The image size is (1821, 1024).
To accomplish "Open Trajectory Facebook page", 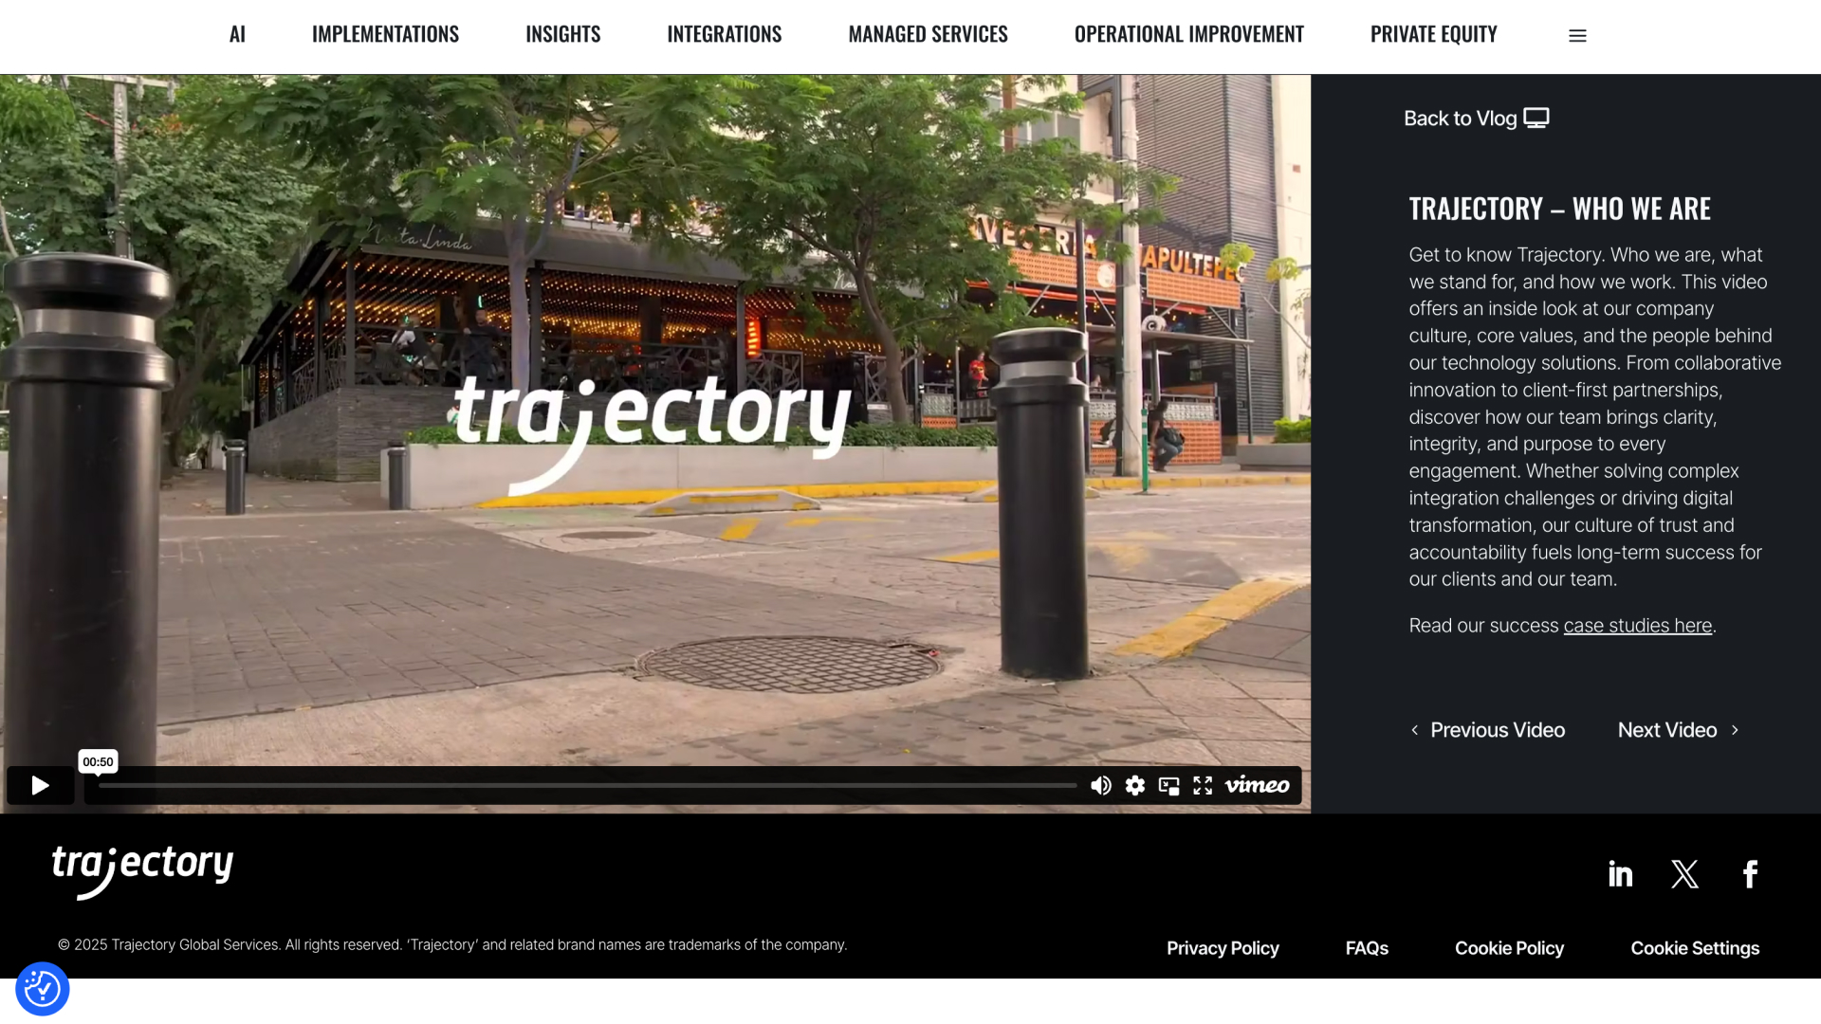I will [x=1750, y=873].
